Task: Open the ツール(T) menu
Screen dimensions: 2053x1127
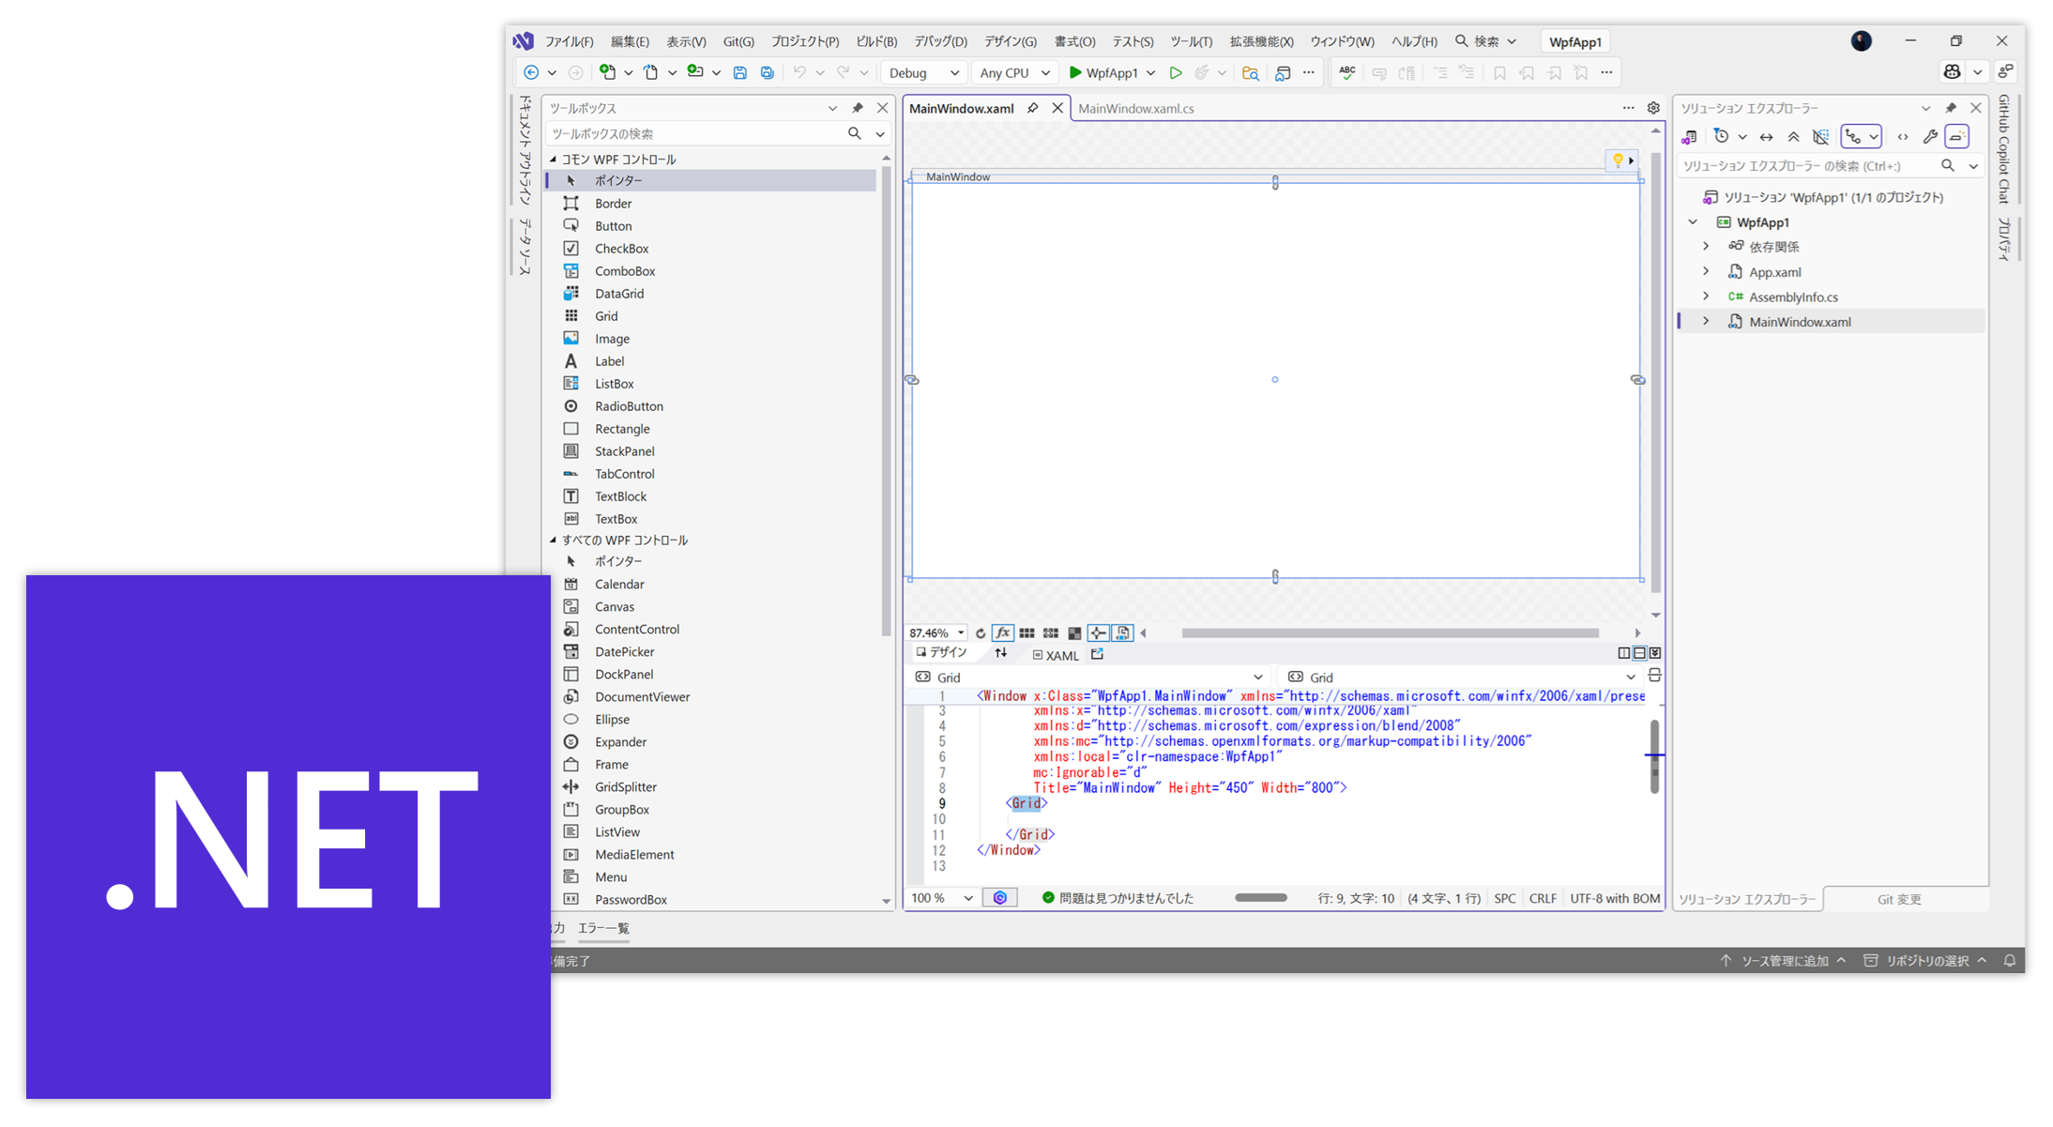Action: pyautogui.click(x=1191, y=41)
